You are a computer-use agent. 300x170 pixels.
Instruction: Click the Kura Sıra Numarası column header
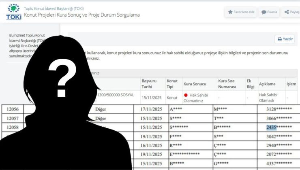tap(227, 84)
